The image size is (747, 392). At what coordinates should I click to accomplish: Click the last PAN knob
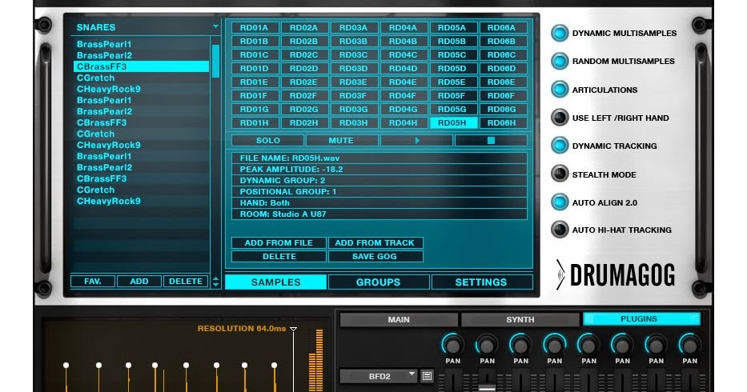(x=689, y=344)
